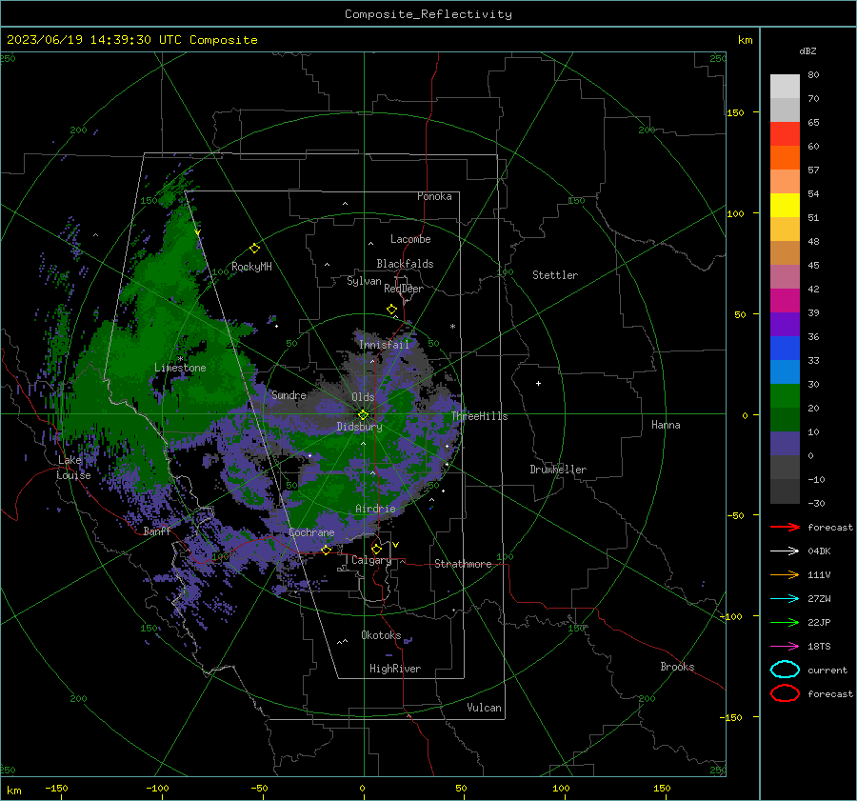Image resolution: width=857 pixels, height=801 pixels.
Task: Select the dark green 10-20 dBZ swatch
Action: coord(785,420)
